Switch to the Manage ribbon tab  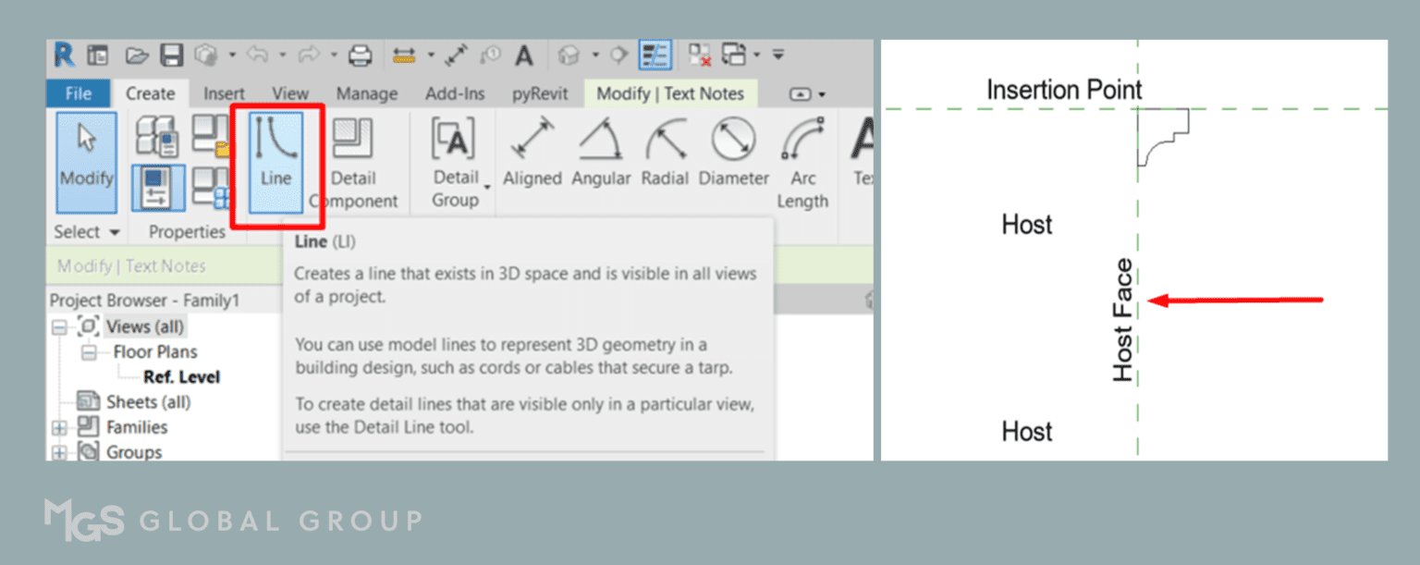click(366, 92)
